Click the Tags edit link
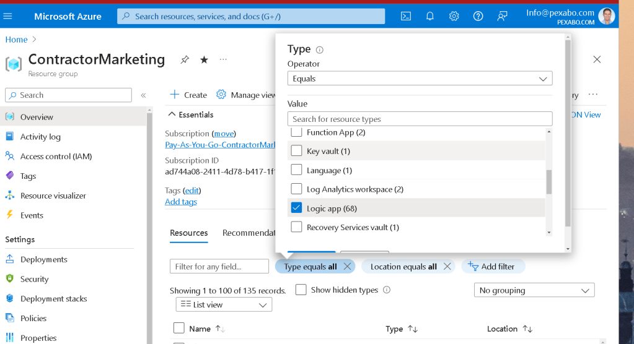Screen dimensions: 634x344 pyautogui.click(x=192, y=190)
